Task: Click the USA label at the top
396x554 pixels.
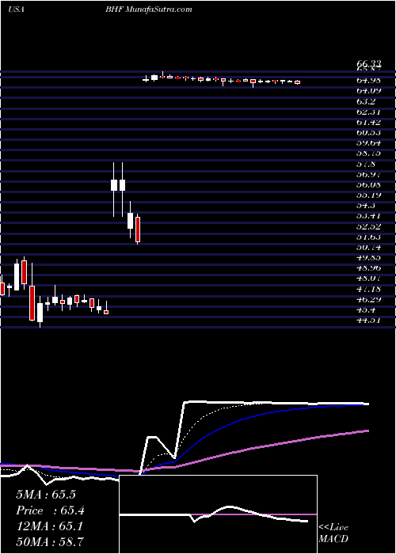Action: [x=16, y=9]
